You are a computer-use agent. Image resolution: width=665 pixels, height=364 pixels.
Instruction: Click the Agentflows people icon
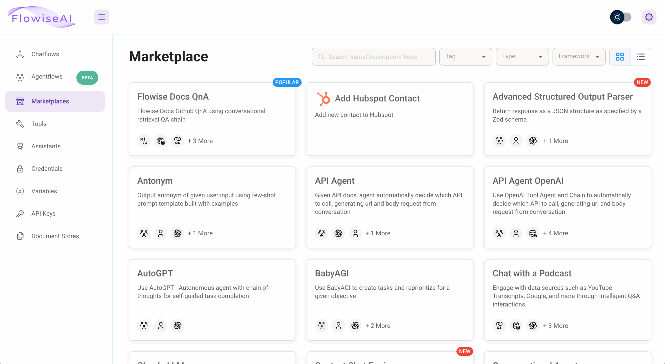(x=20, y=77)
